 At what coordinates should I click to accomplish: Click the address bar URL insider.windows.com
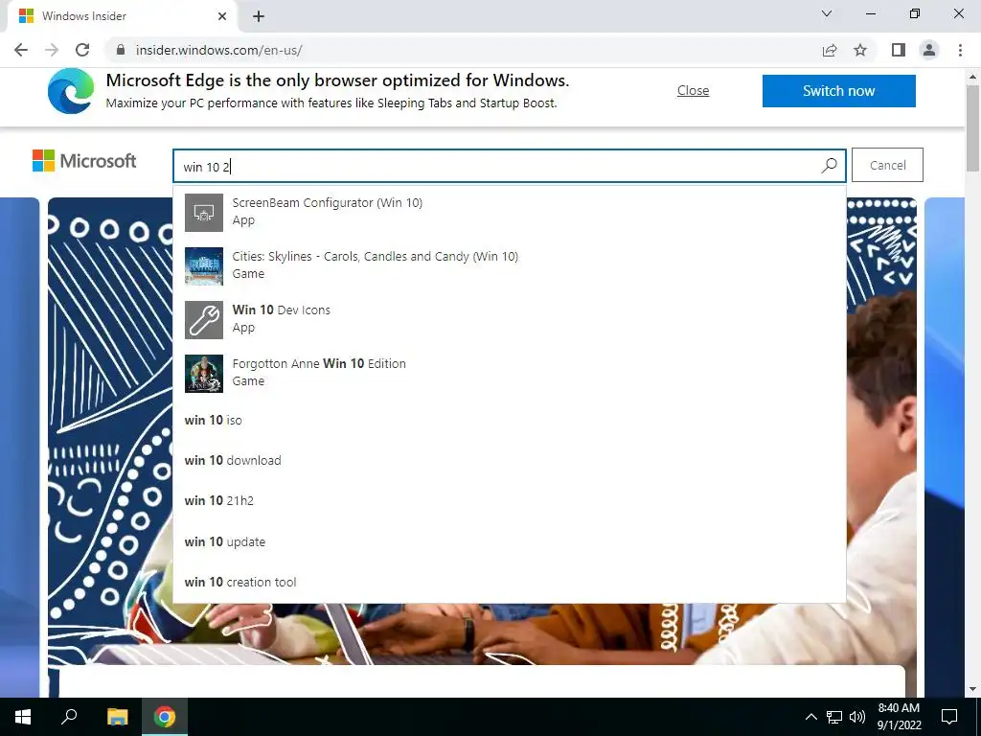click(x=219, y=50)
